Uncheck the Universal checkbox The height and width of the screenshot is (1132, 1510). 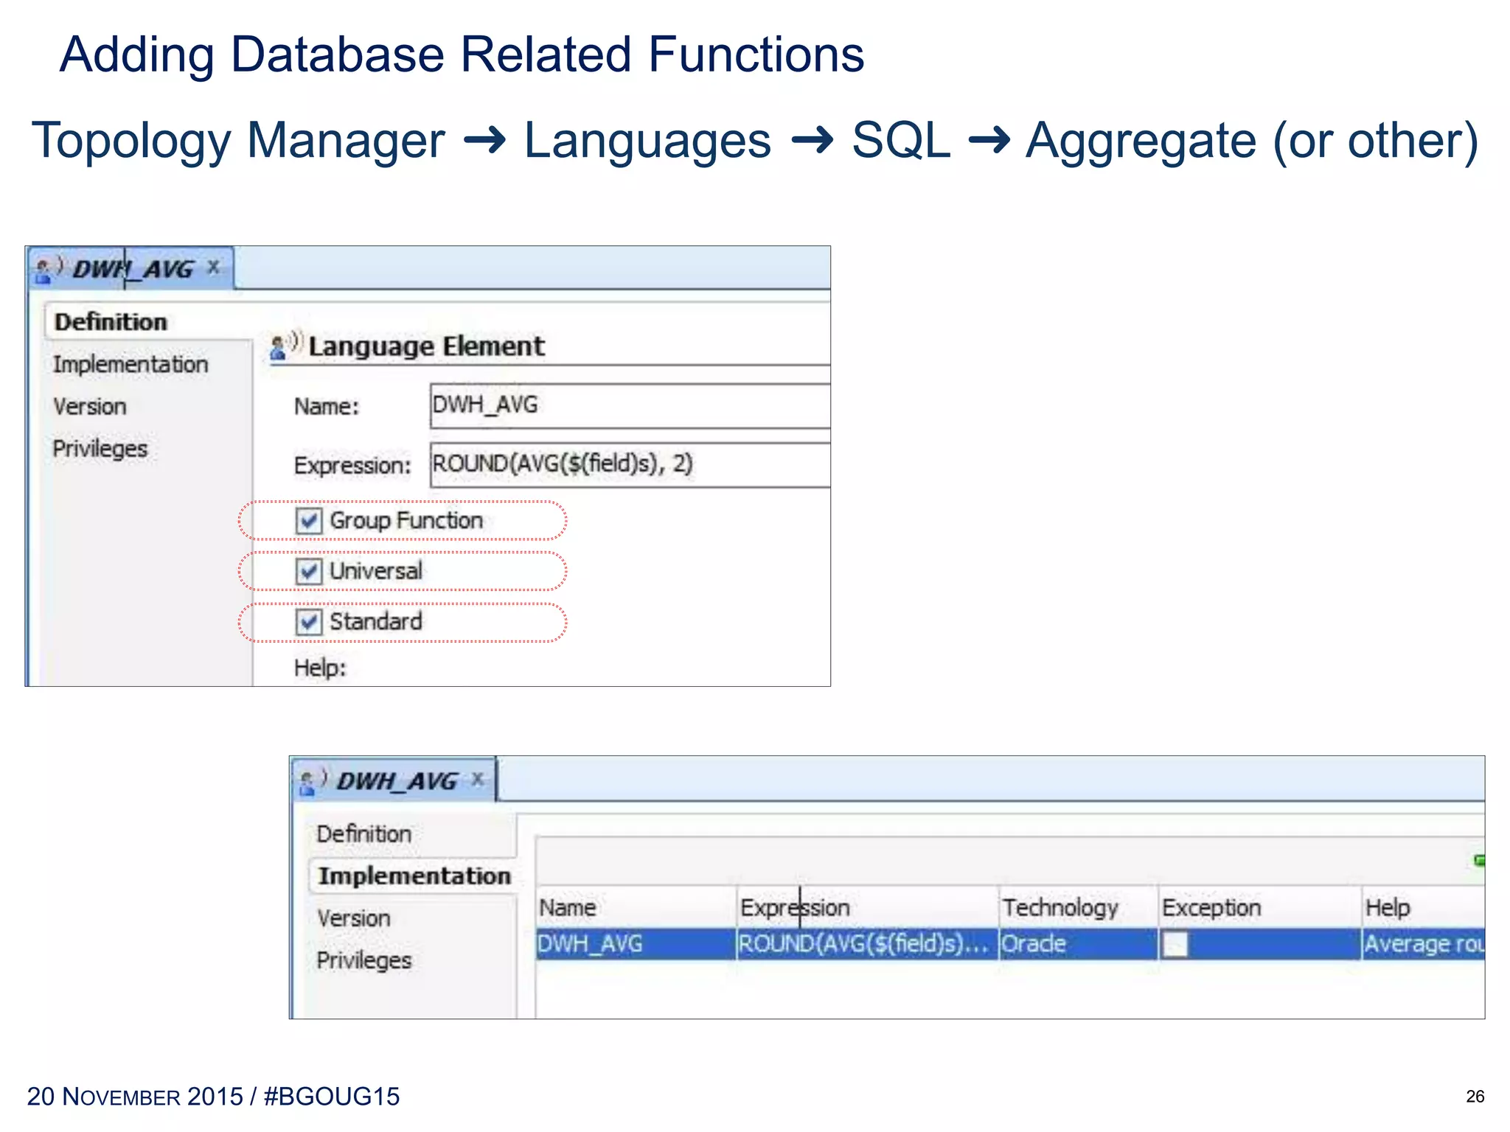(x=308, y=571)
